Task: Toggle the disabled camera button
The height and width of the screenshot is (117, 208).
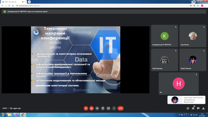Action: (92, 108)
